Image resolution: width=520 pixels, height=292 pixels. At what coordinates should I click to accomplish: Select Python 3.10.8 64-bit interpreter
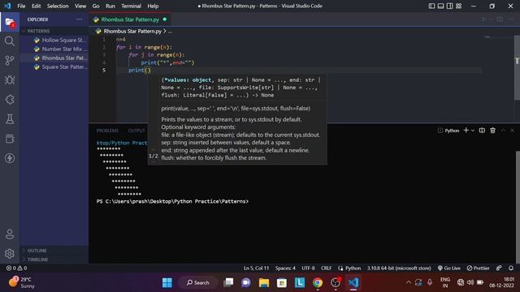[x=399, y=268]
